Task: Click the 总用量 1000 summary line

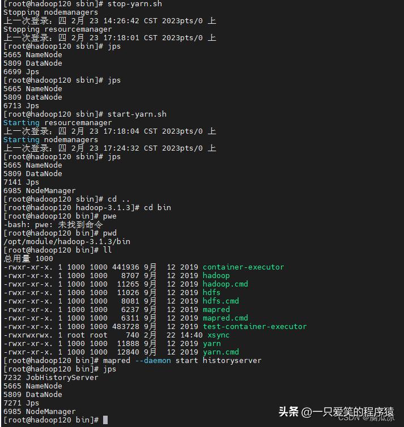Action: click(28, 259)
